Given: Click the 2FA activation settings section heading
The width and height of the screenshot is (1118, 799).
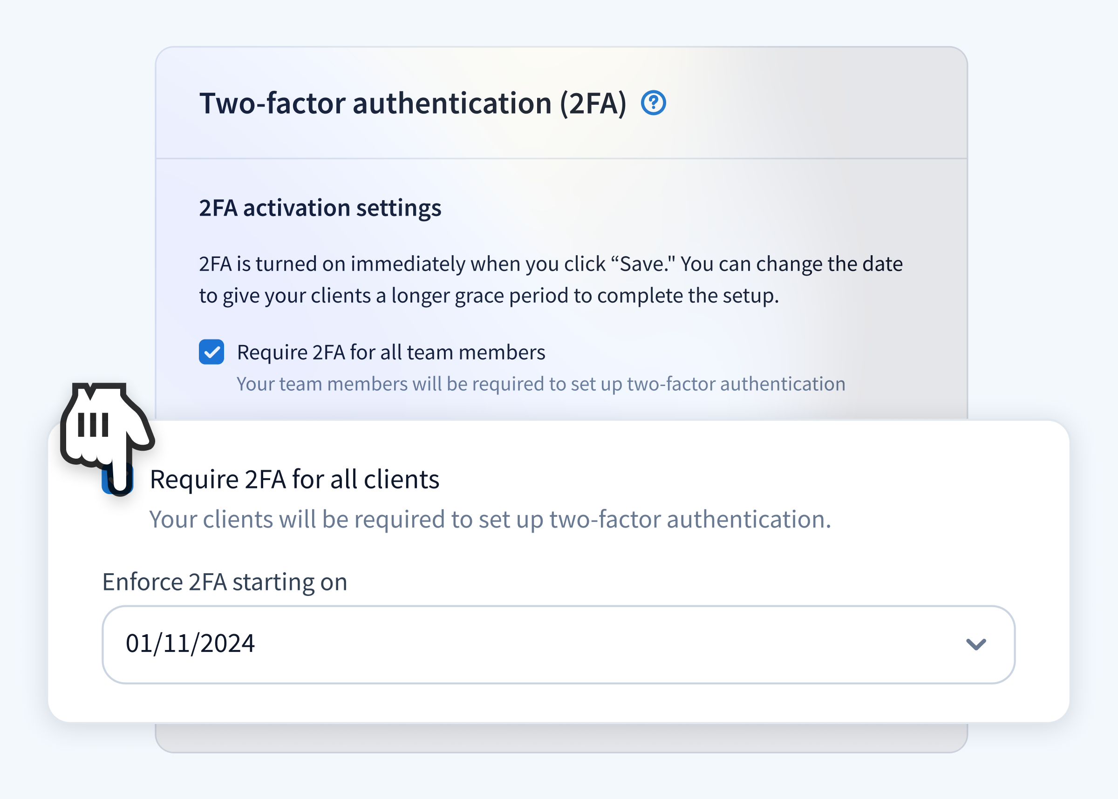Looking at the screenshot, I should point(320,208).
